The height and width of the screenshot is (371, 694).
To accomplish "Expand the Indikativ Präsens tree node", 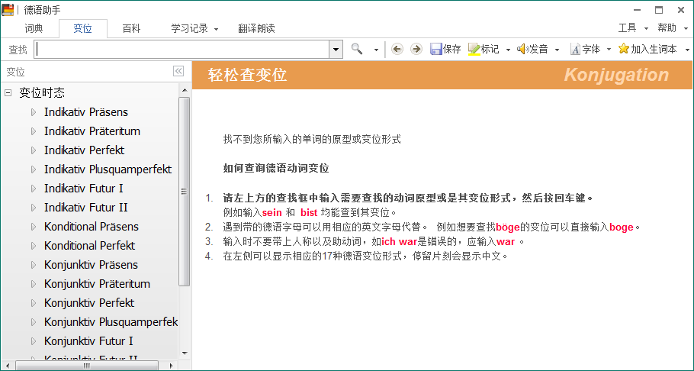I will (x=33, y=112).
